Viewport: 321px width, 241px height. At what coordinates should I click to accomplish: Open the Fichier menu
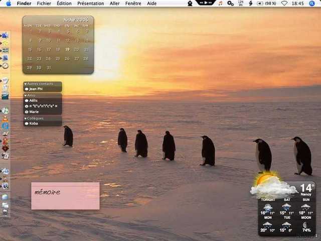point(44,4)
